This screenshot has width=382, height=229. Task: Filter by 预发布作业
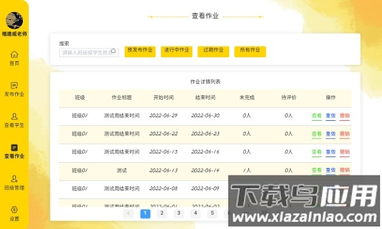(x=140, y=52)
